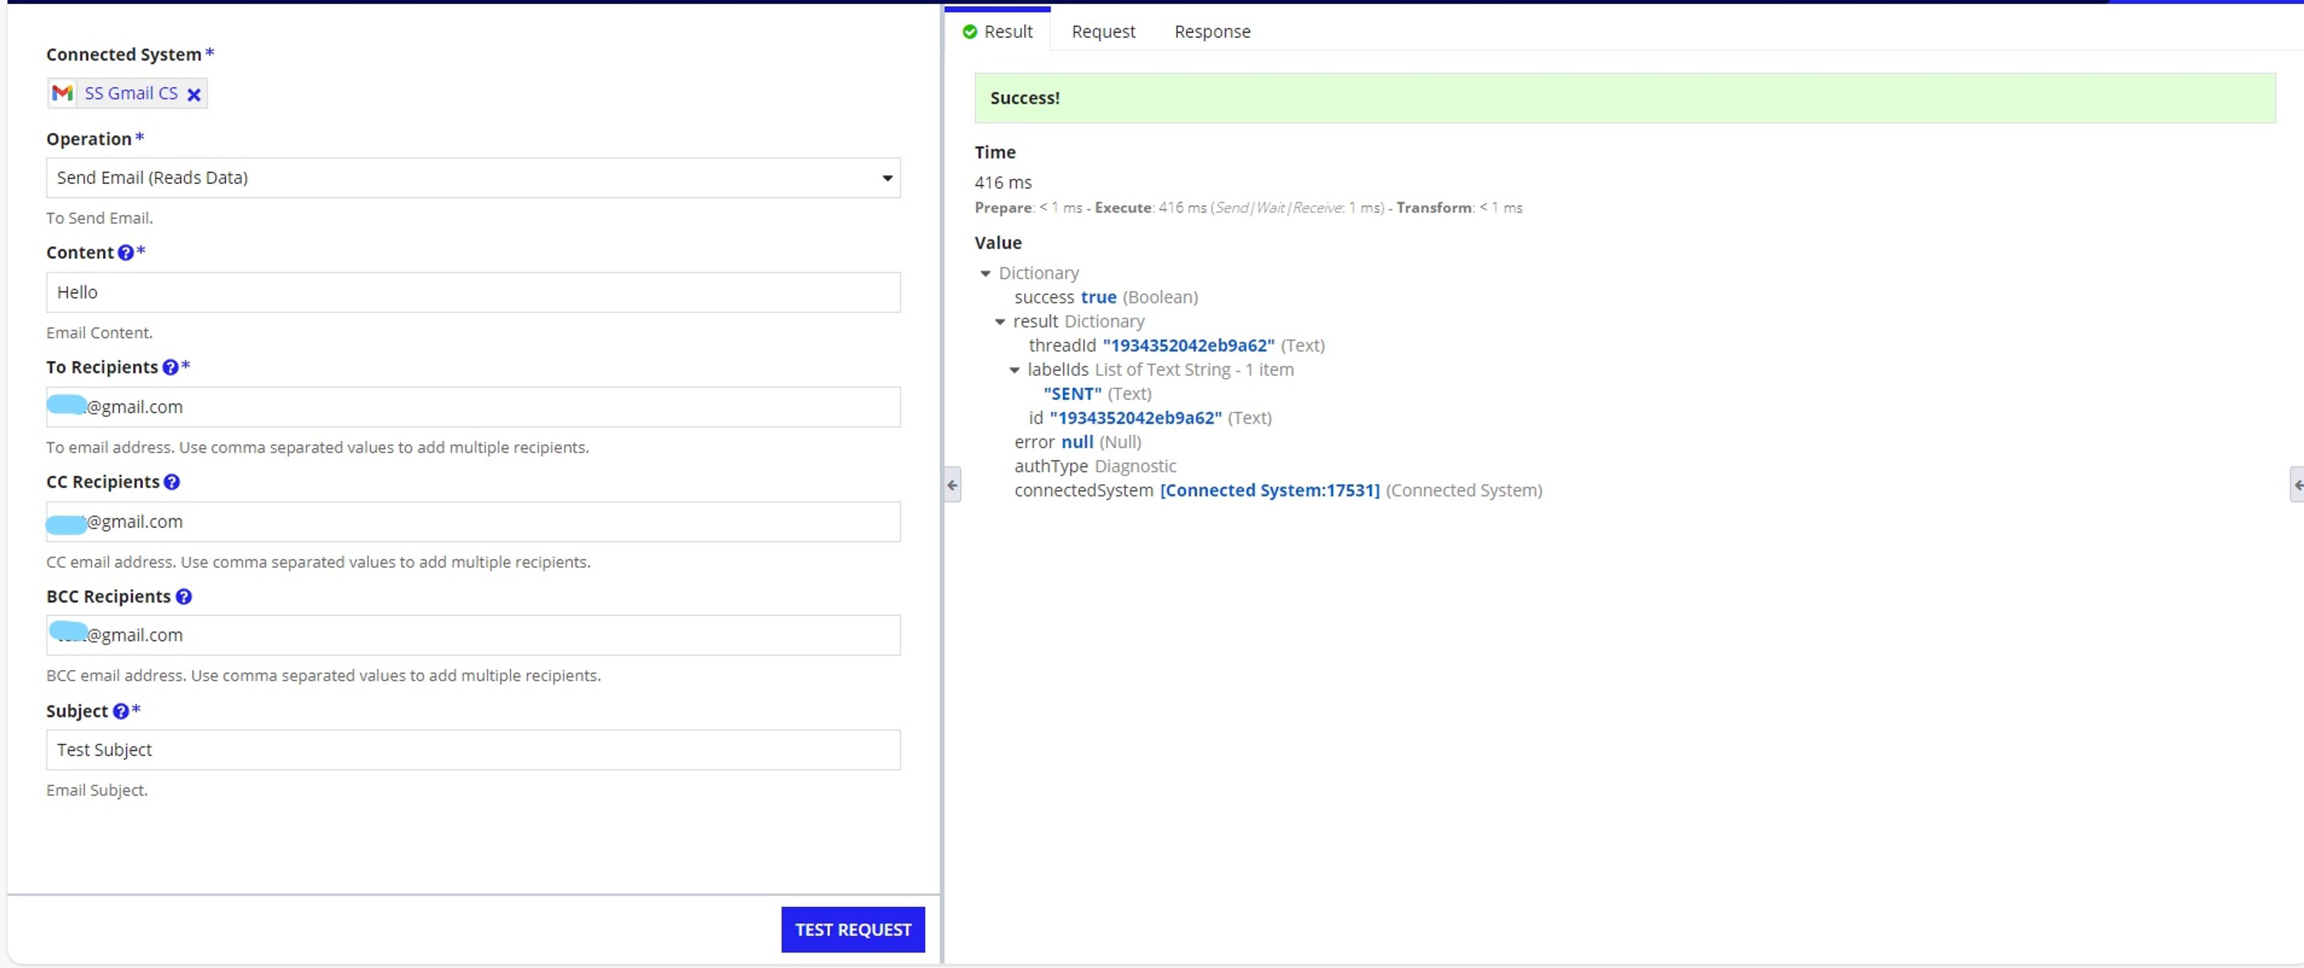Collapse the left pane using the arrow handle
This screenshot has height=968, width=2304.
953,485
